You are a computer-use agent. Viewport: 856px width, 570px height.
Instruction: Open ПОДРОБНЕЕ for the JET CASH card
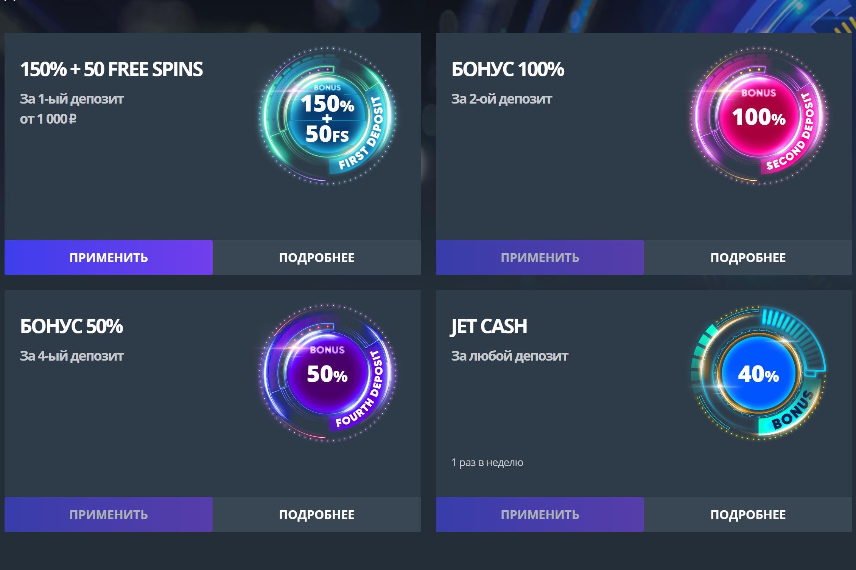(748, 514)
